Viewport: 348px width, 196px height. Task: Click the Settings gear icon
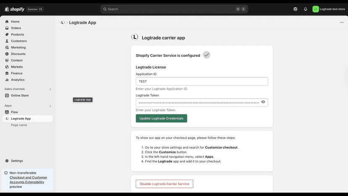tap(7, 161)
